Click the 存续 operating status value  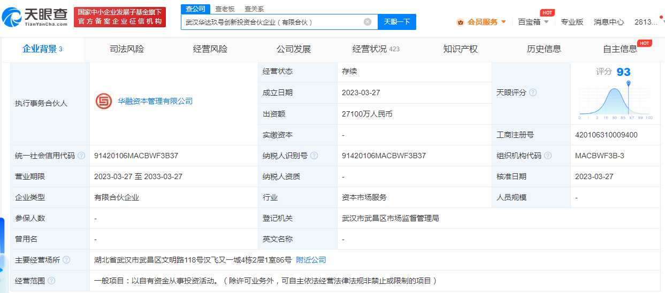click(349, 71)
